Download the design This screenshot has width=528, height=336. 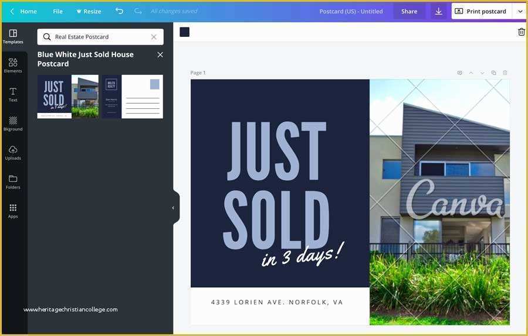(438, 12)
